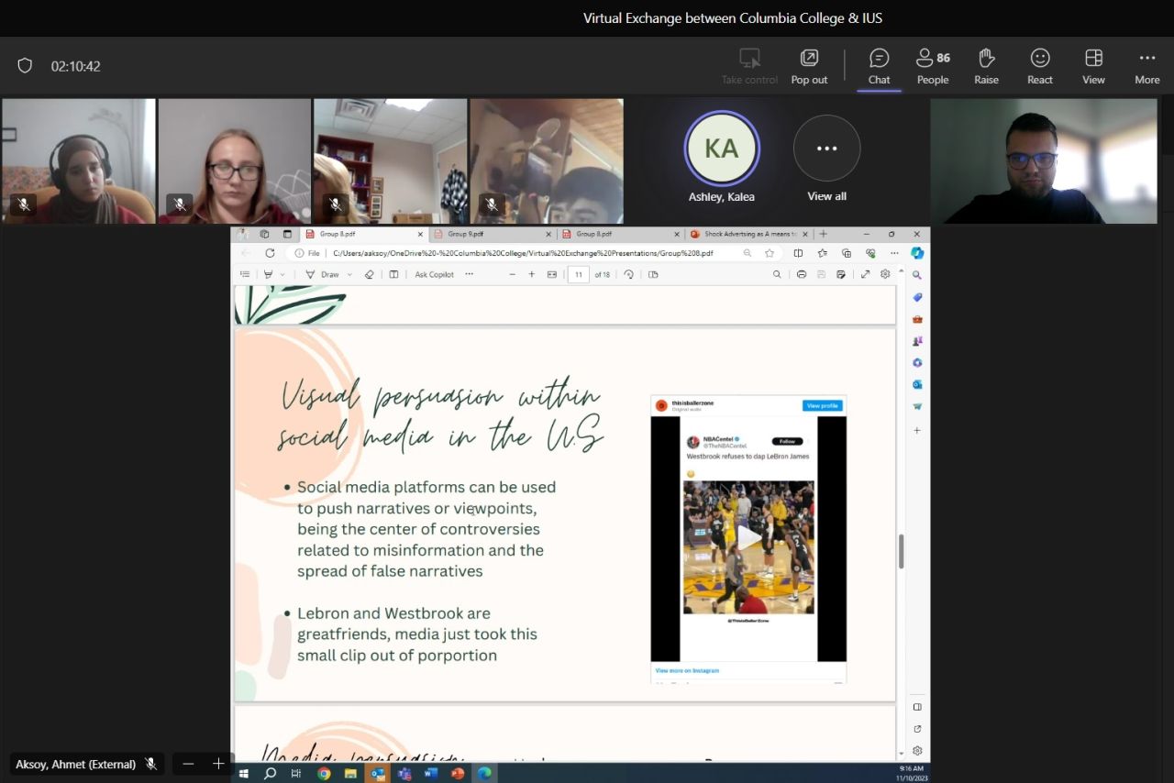Open Ashley, Kalea participant avatar
The image size is (1174, 783).
722,149
